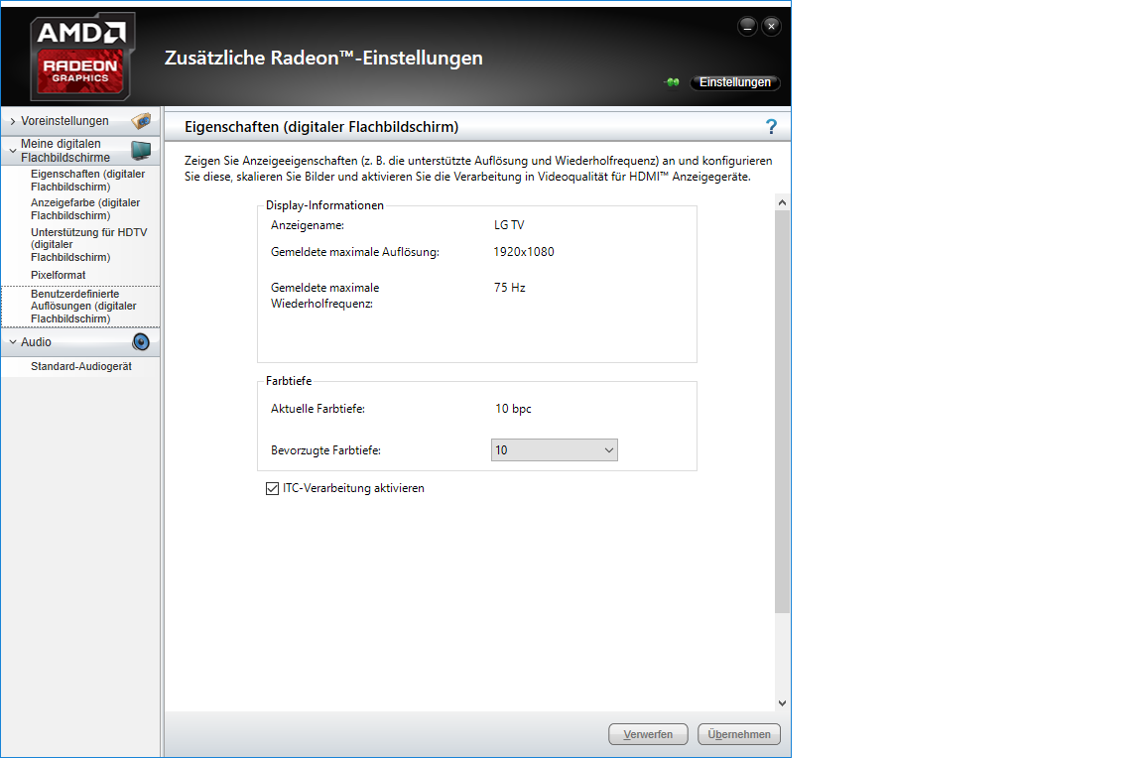Click the Verwerfen button
This screenshot has width=1143, height=758.
pos(648,734)
